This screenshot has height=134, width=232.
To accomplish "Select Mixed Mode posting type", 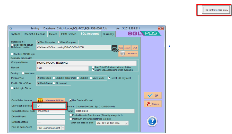I will click(x=97, y=78).
